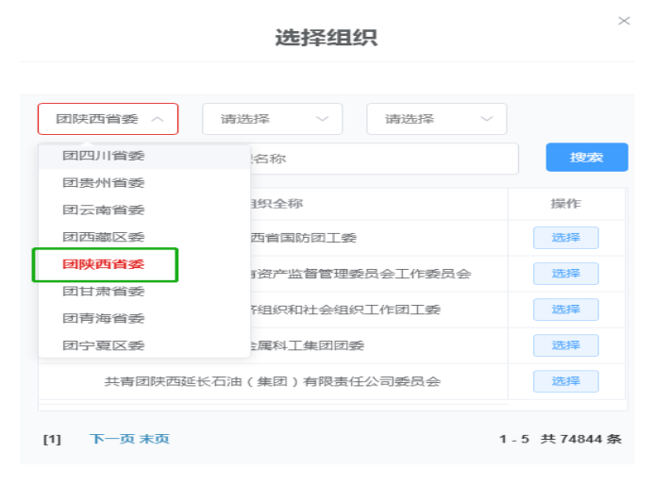Image resolution: width=653 pixels, height=486 pixels.
Task: Close the 选择组织 dialog with the X icon
Action: tap(624, 21)
